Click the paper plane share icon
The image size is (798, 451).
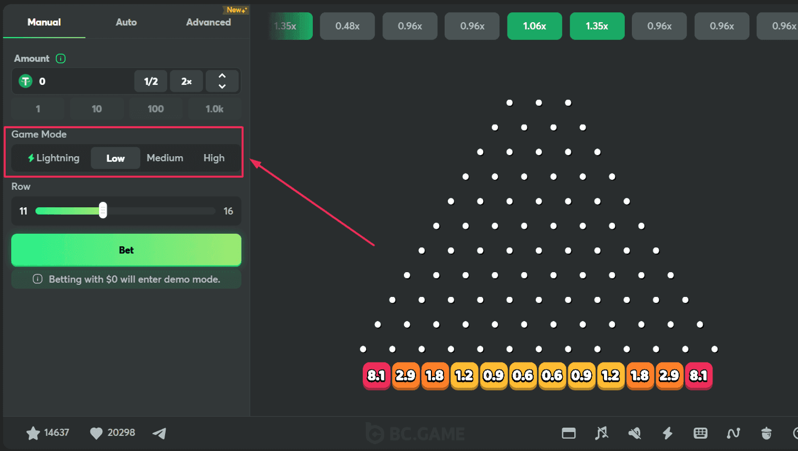click(159, 433)
